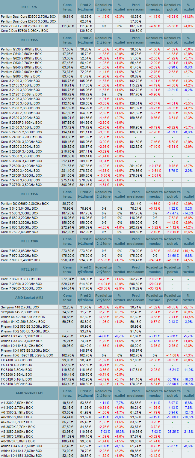Click Athlon II X3 455 3,3GHz BOX
Viewport: 195px width, 458px height.
22,336
